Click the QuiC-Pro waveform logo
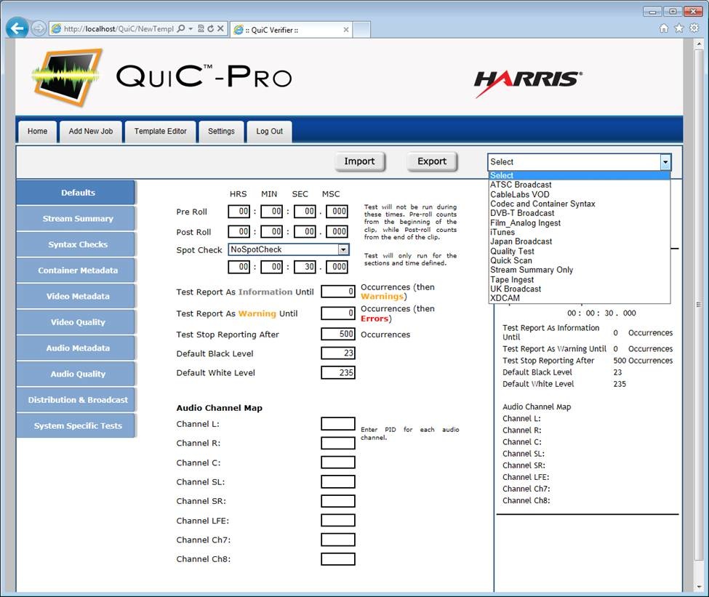The width and height of the screenshot is (709, 597). [x=66, y=76]
